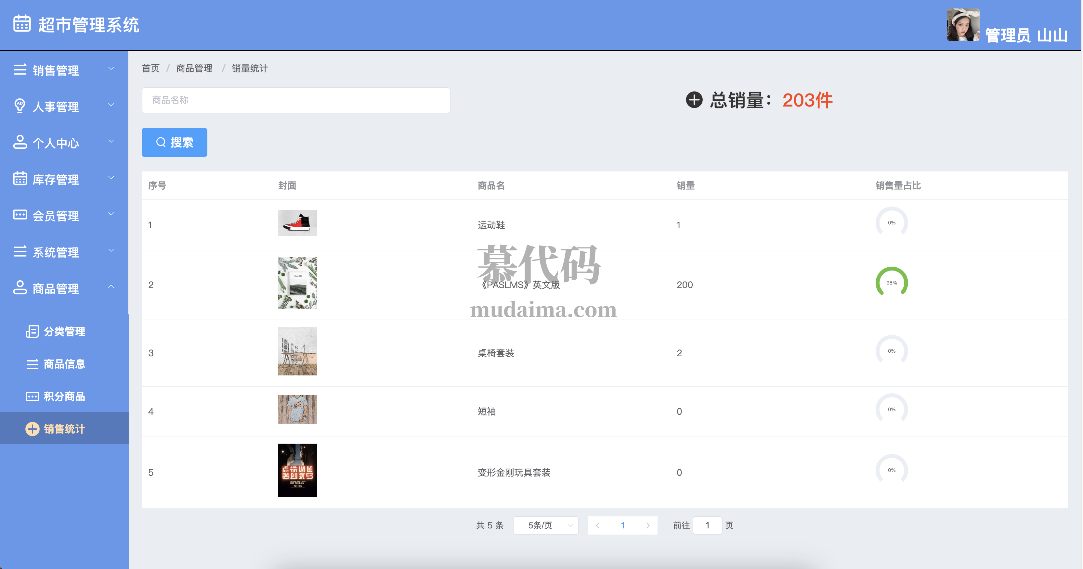Go to 首页 breadcrumb link
Image resolution: width=1083 pixels, height=569 pixels.
(x=150, y=68)
